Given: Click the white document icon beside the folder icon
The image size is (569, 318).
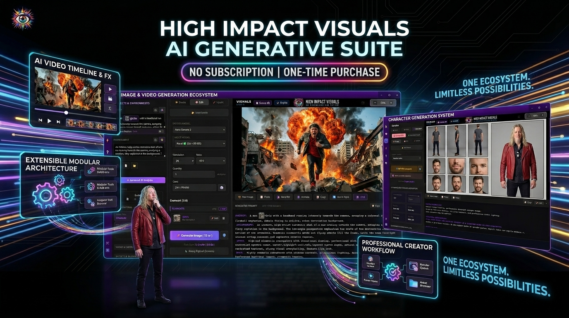Looking at the screenshot, I should (x=125, y=166).
